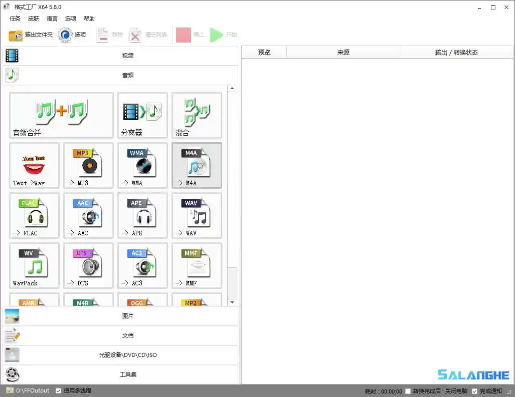This screenshot has width=515, height=397.
Task: Open the 混合 audio mixing tool
Action: tap(197, 115)
